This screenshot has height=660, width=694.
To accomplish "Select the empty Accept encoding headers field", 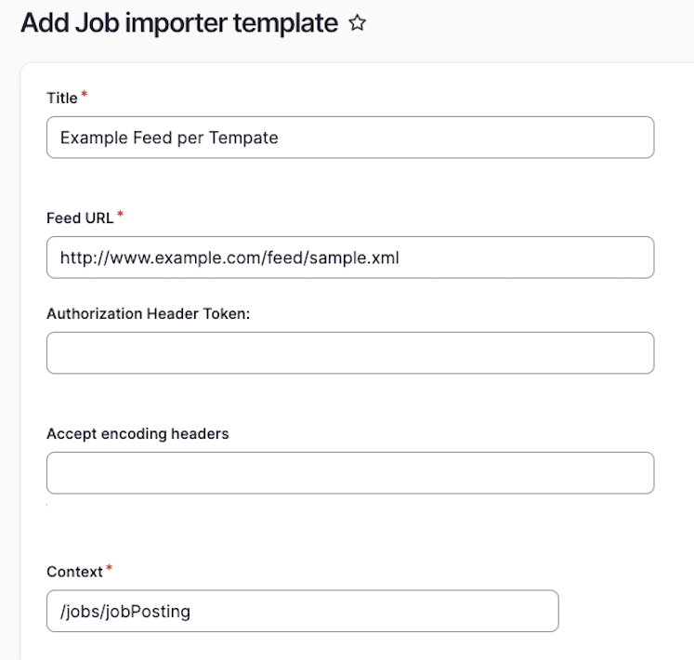I will tap(350, 473).
